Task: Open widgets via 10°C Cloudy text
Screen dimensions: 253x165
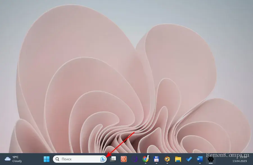Action: (x=17, y=159)
